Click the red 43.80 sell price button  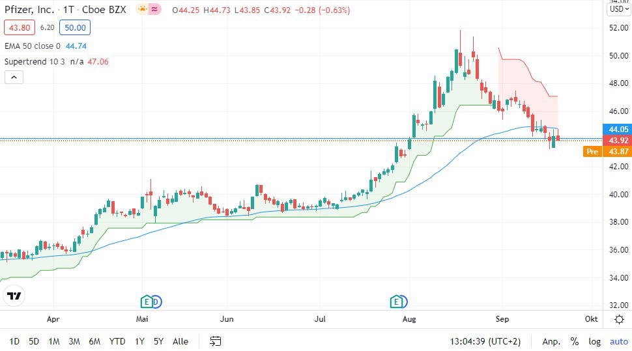(20, 27)
